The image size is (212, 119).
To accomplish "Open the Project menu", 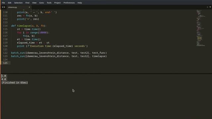I will (57, 3).
